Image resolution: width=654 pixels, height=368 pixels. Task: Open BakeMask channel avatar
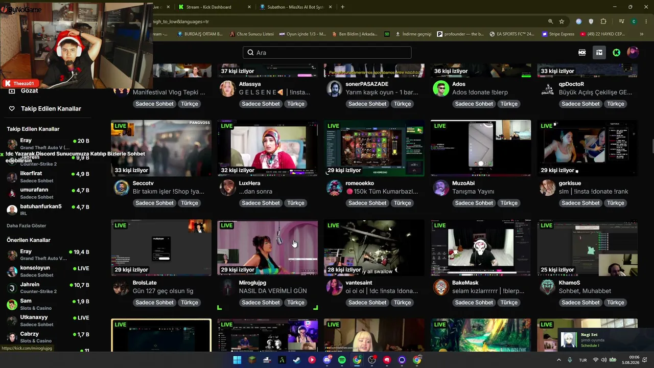(x=441, y=287)
